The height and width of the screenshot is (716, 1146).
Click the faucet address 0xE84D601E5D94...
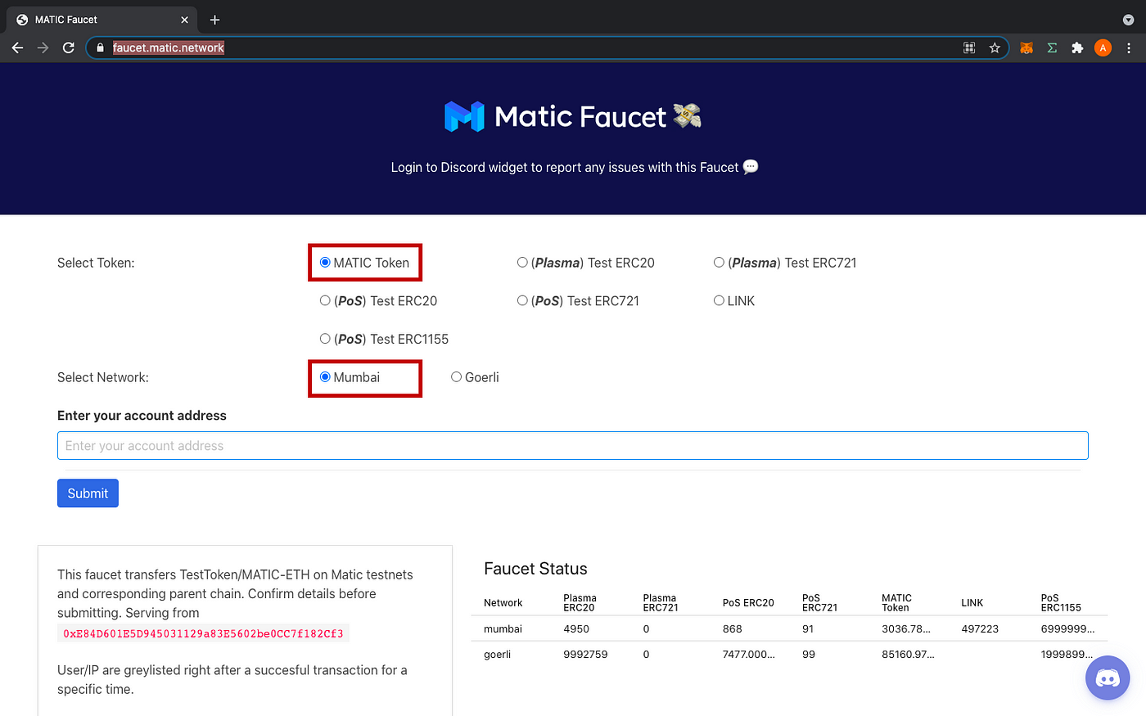point(203,633)
